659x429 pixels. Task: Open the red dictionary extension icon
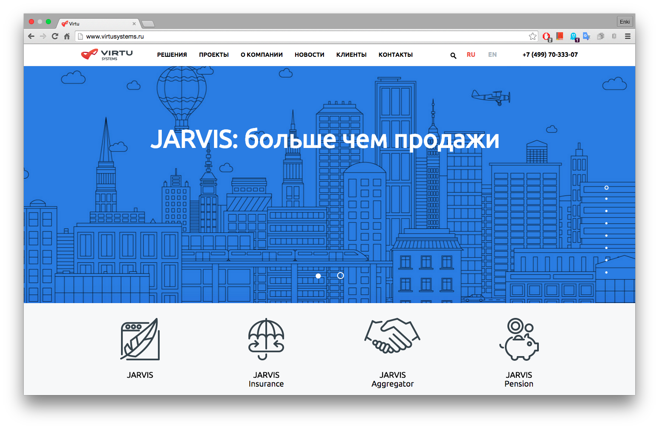(560, 36)
